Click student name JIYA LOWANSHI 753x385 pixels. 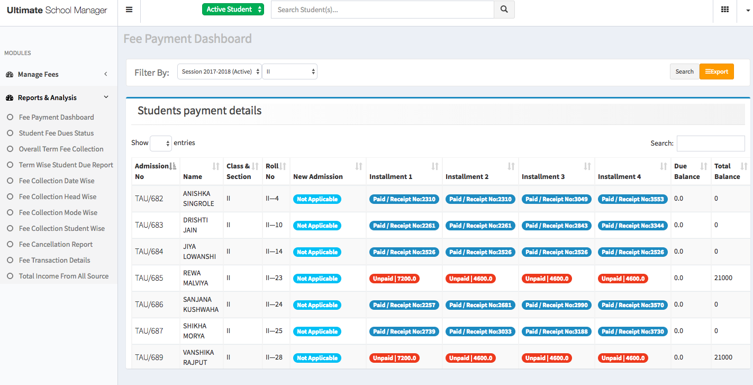[199, 252]
